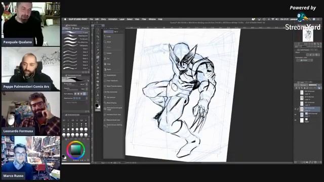Open the layer blending mode Normal dropdown

point(303,85)
